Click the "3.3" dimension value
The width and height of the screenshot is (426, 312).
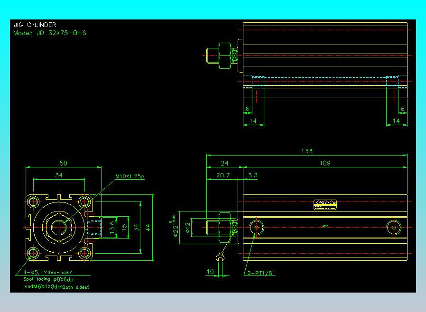[x=253, y=175]
